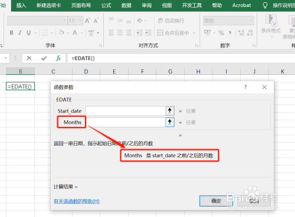Click 合并后居中 merge and center
The height and width of the screenshot is (217, 295).
[x=173, y=33]
